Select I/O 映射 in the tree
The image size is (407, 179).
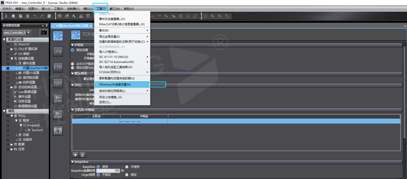tap(24, 54)
